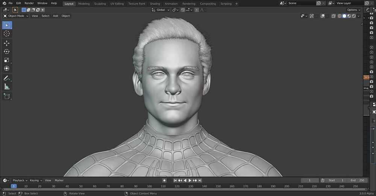Viewport: 376px width, 196px height.
Task: Open the timeline Marker menu
Action: (59, 181)
